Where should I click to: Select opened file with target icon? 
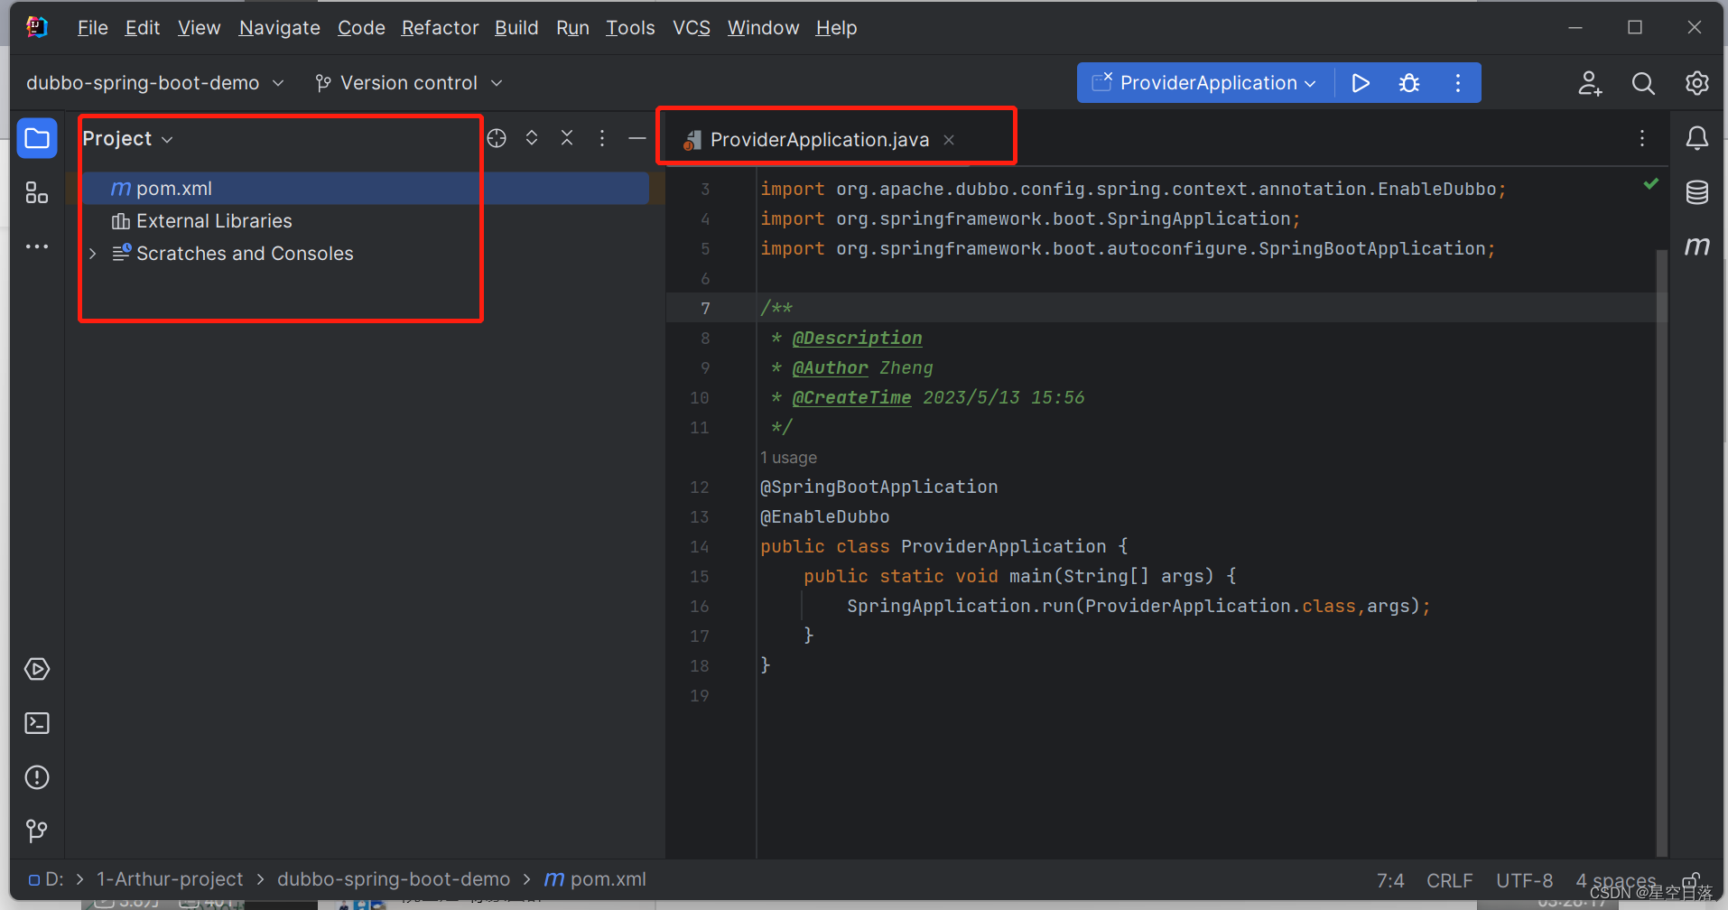[496, 137]
